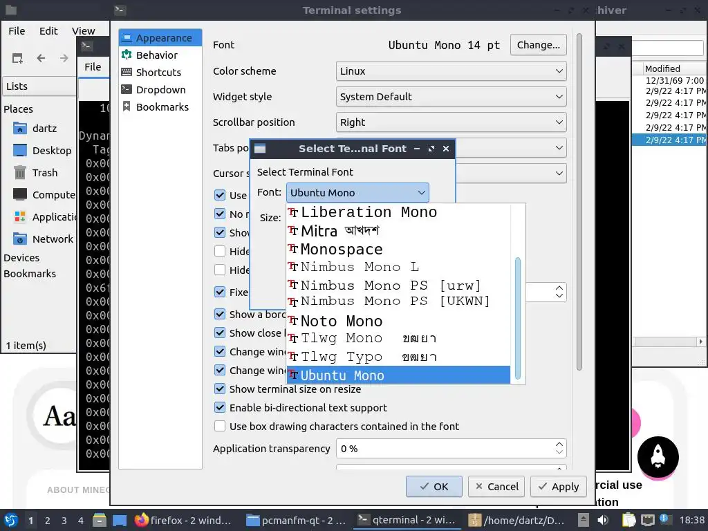Expand the Widget style System Default dropdown
The height and width of the screenshot is (531, 708).
pyautogui.click(x=451, y=97)
